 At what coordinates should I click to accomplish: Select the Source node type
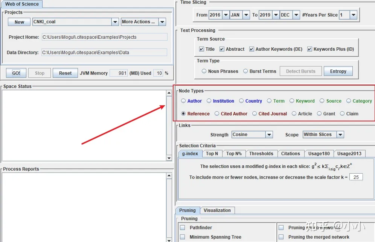pos(322,101)
